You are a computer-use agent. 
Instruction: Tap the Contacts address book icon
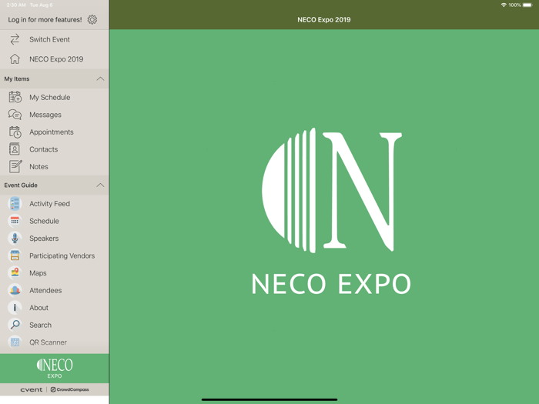(15, 149)
